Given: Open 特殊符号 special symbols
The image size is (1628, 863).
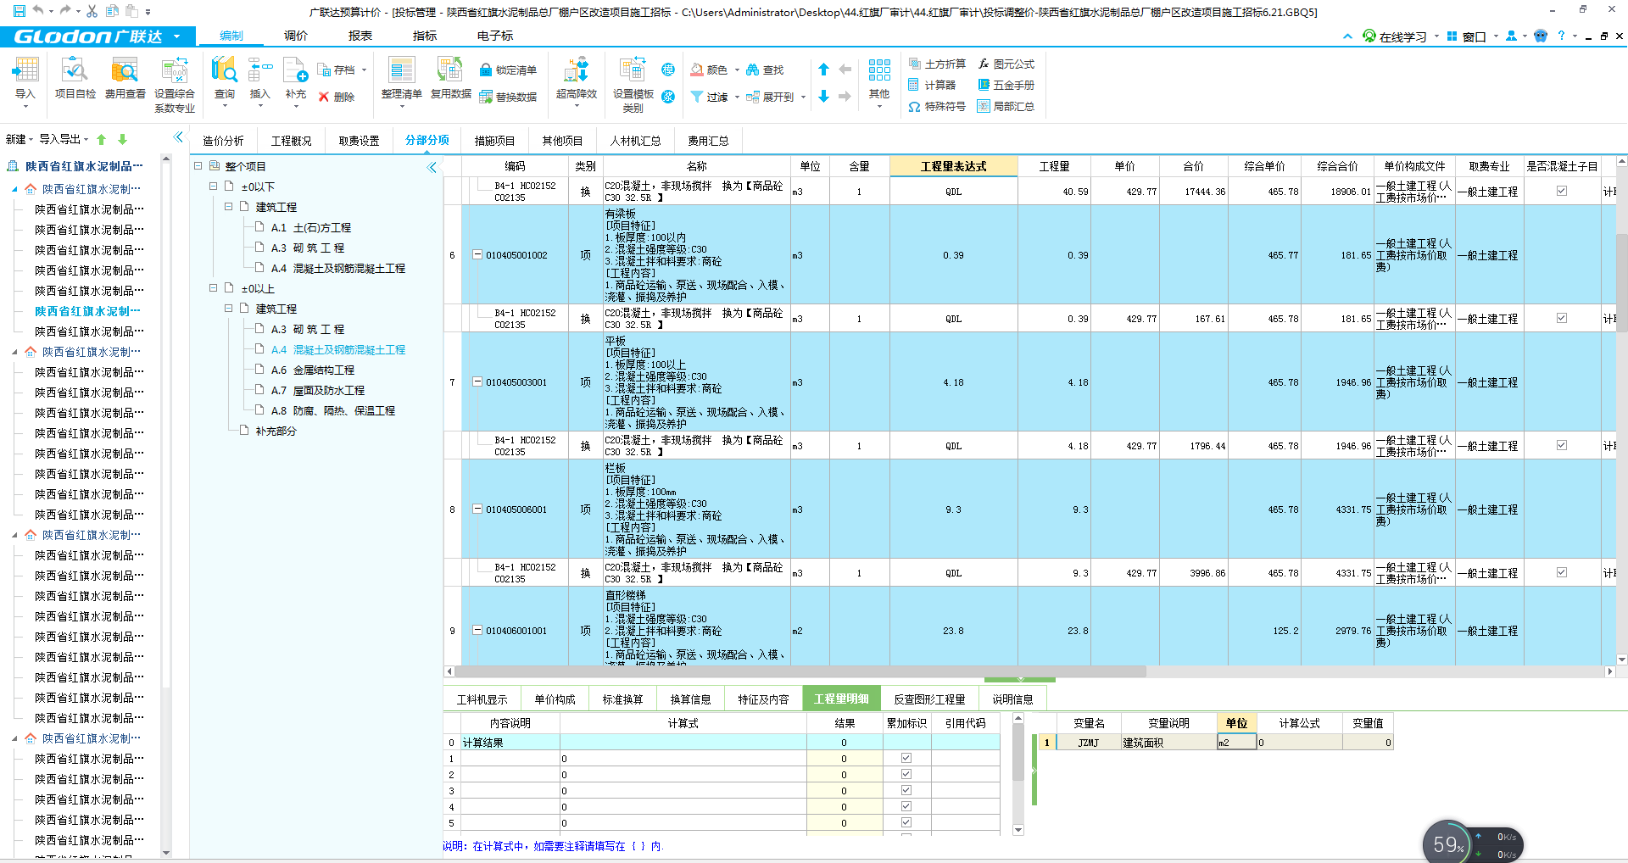Looking at the screenshot, I should pyautogui.click(x=937, y=106).
